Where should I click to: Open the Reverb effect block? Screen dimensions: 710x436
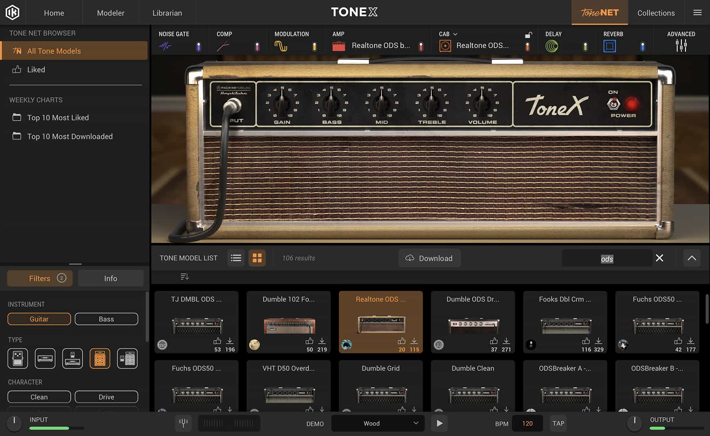610,46
